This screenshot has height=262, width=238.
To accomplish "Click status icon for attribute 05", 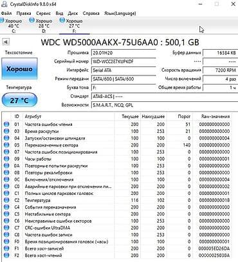I will coord(6,145).
